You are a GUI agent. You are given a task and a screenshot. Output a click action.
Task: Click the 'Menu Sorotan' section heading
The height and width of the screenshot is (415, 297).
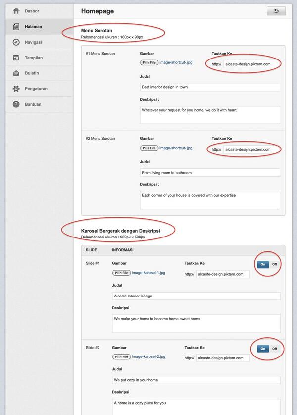click(x=97, y=30)
